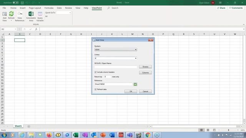Open Microsoft Teams from the taskbar

[130, 135]
